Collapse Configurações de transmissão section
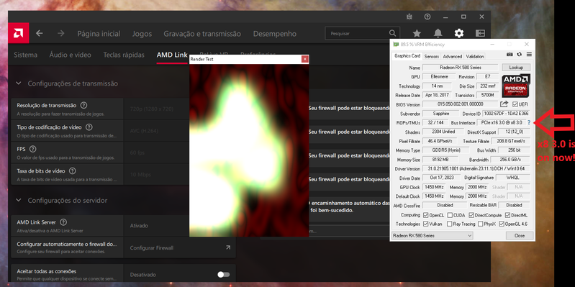575x287 pixels. click(x=18, y=83)
